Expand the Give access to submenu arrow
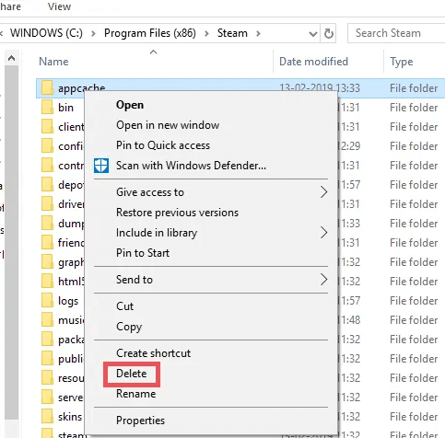This screenshot has height=438, width=445. 323,192
